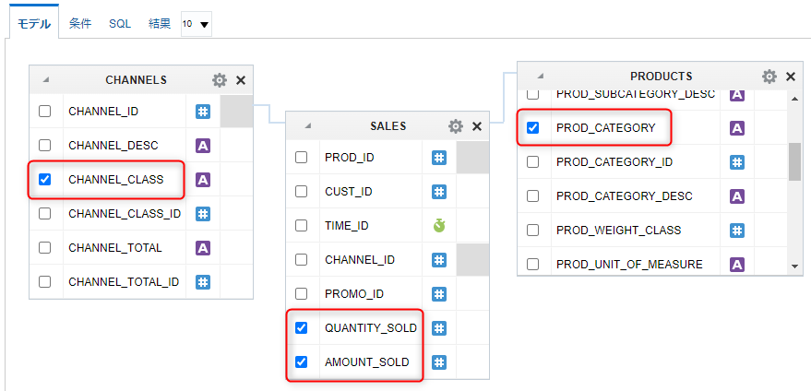The height and width of the screenshot is (391, 811).
Task: Switch to the 結果 tab
Action: tap(160, 24)
